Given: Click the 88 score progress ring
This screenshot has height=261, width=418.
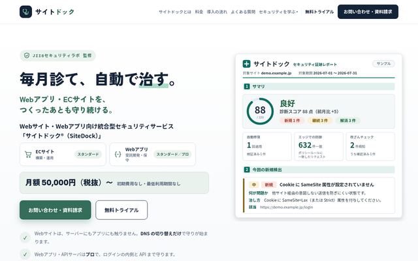Looking at the screenshot, I should pos(260,112).
